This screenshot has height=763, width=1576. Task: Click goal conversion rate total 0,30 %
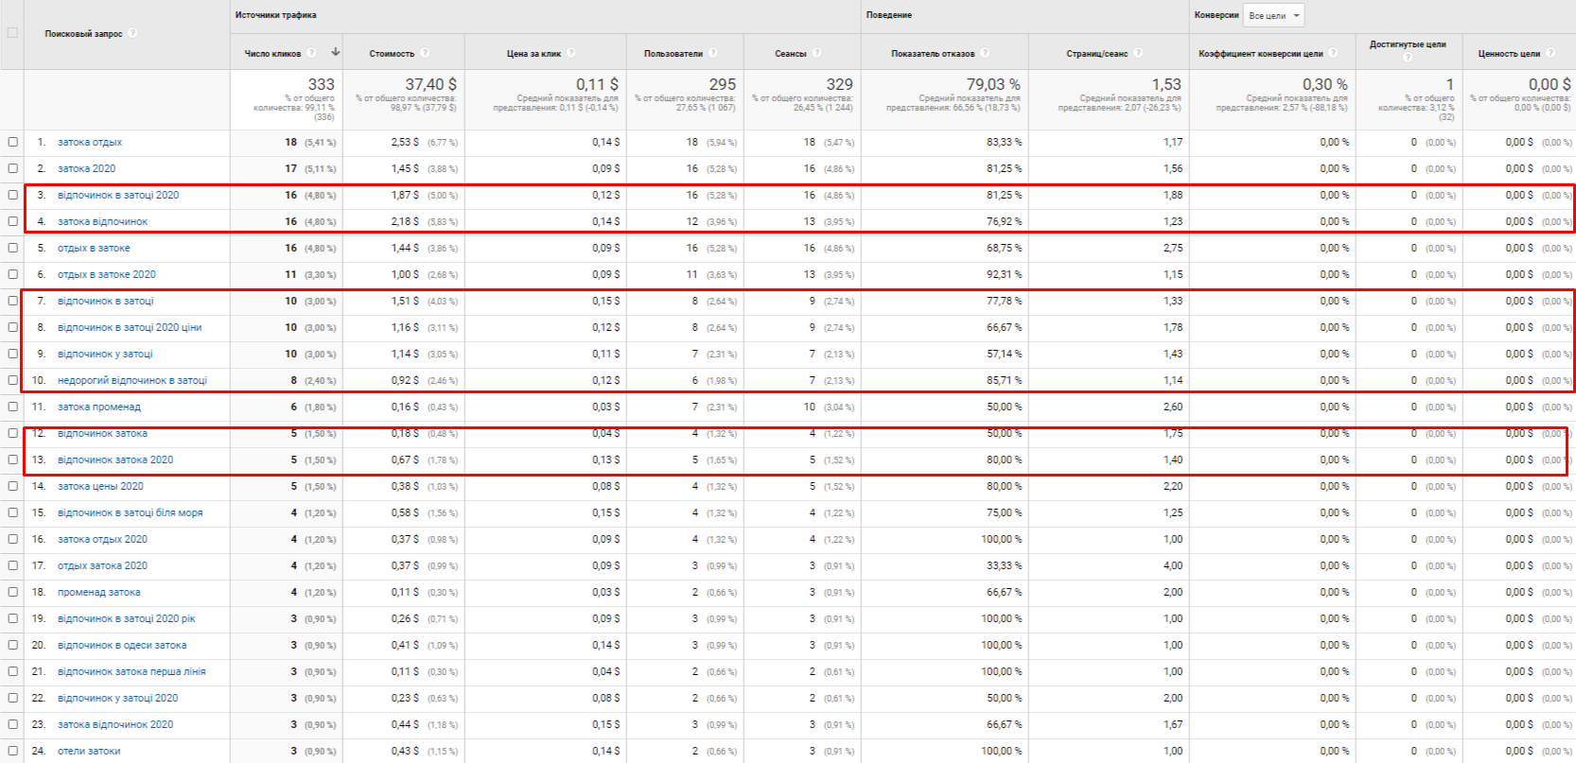pos(1324,84)
